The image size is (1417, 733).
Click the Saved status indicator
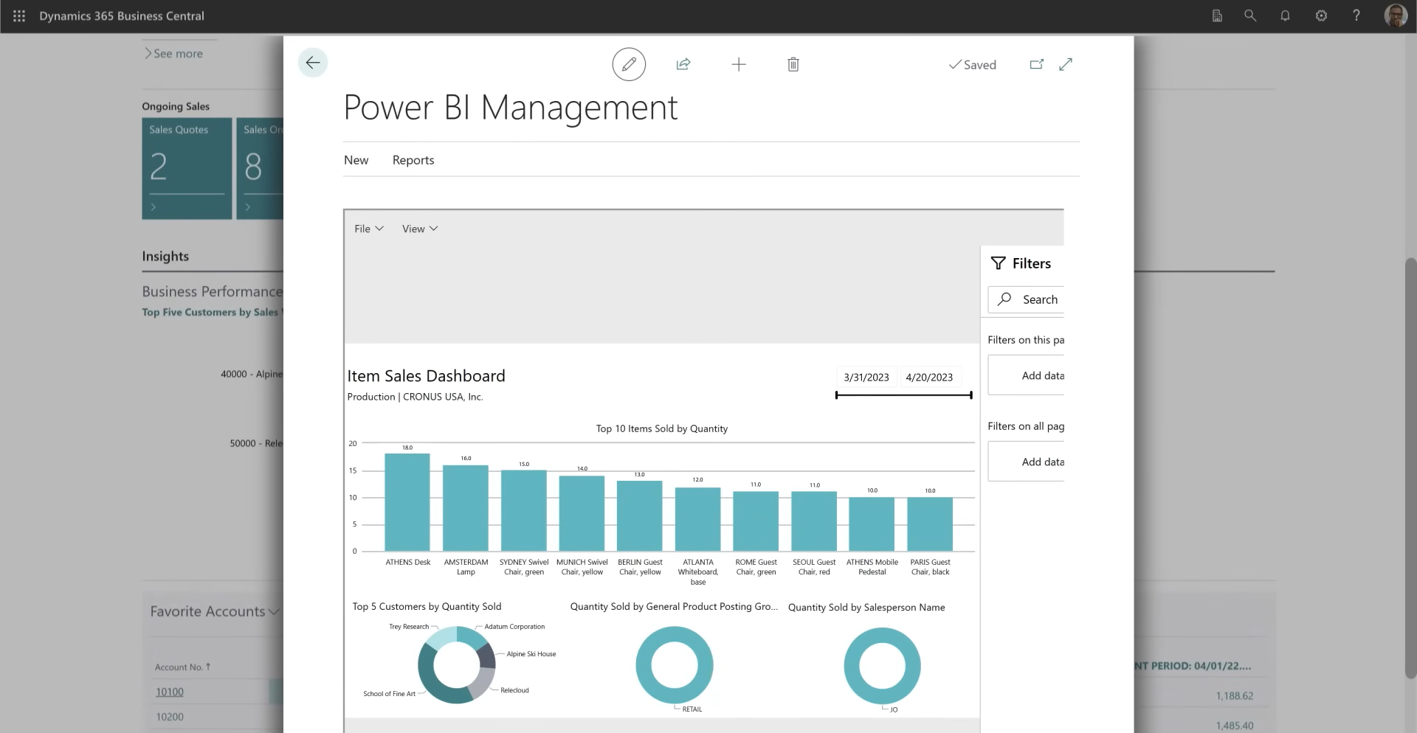[972, 65]
